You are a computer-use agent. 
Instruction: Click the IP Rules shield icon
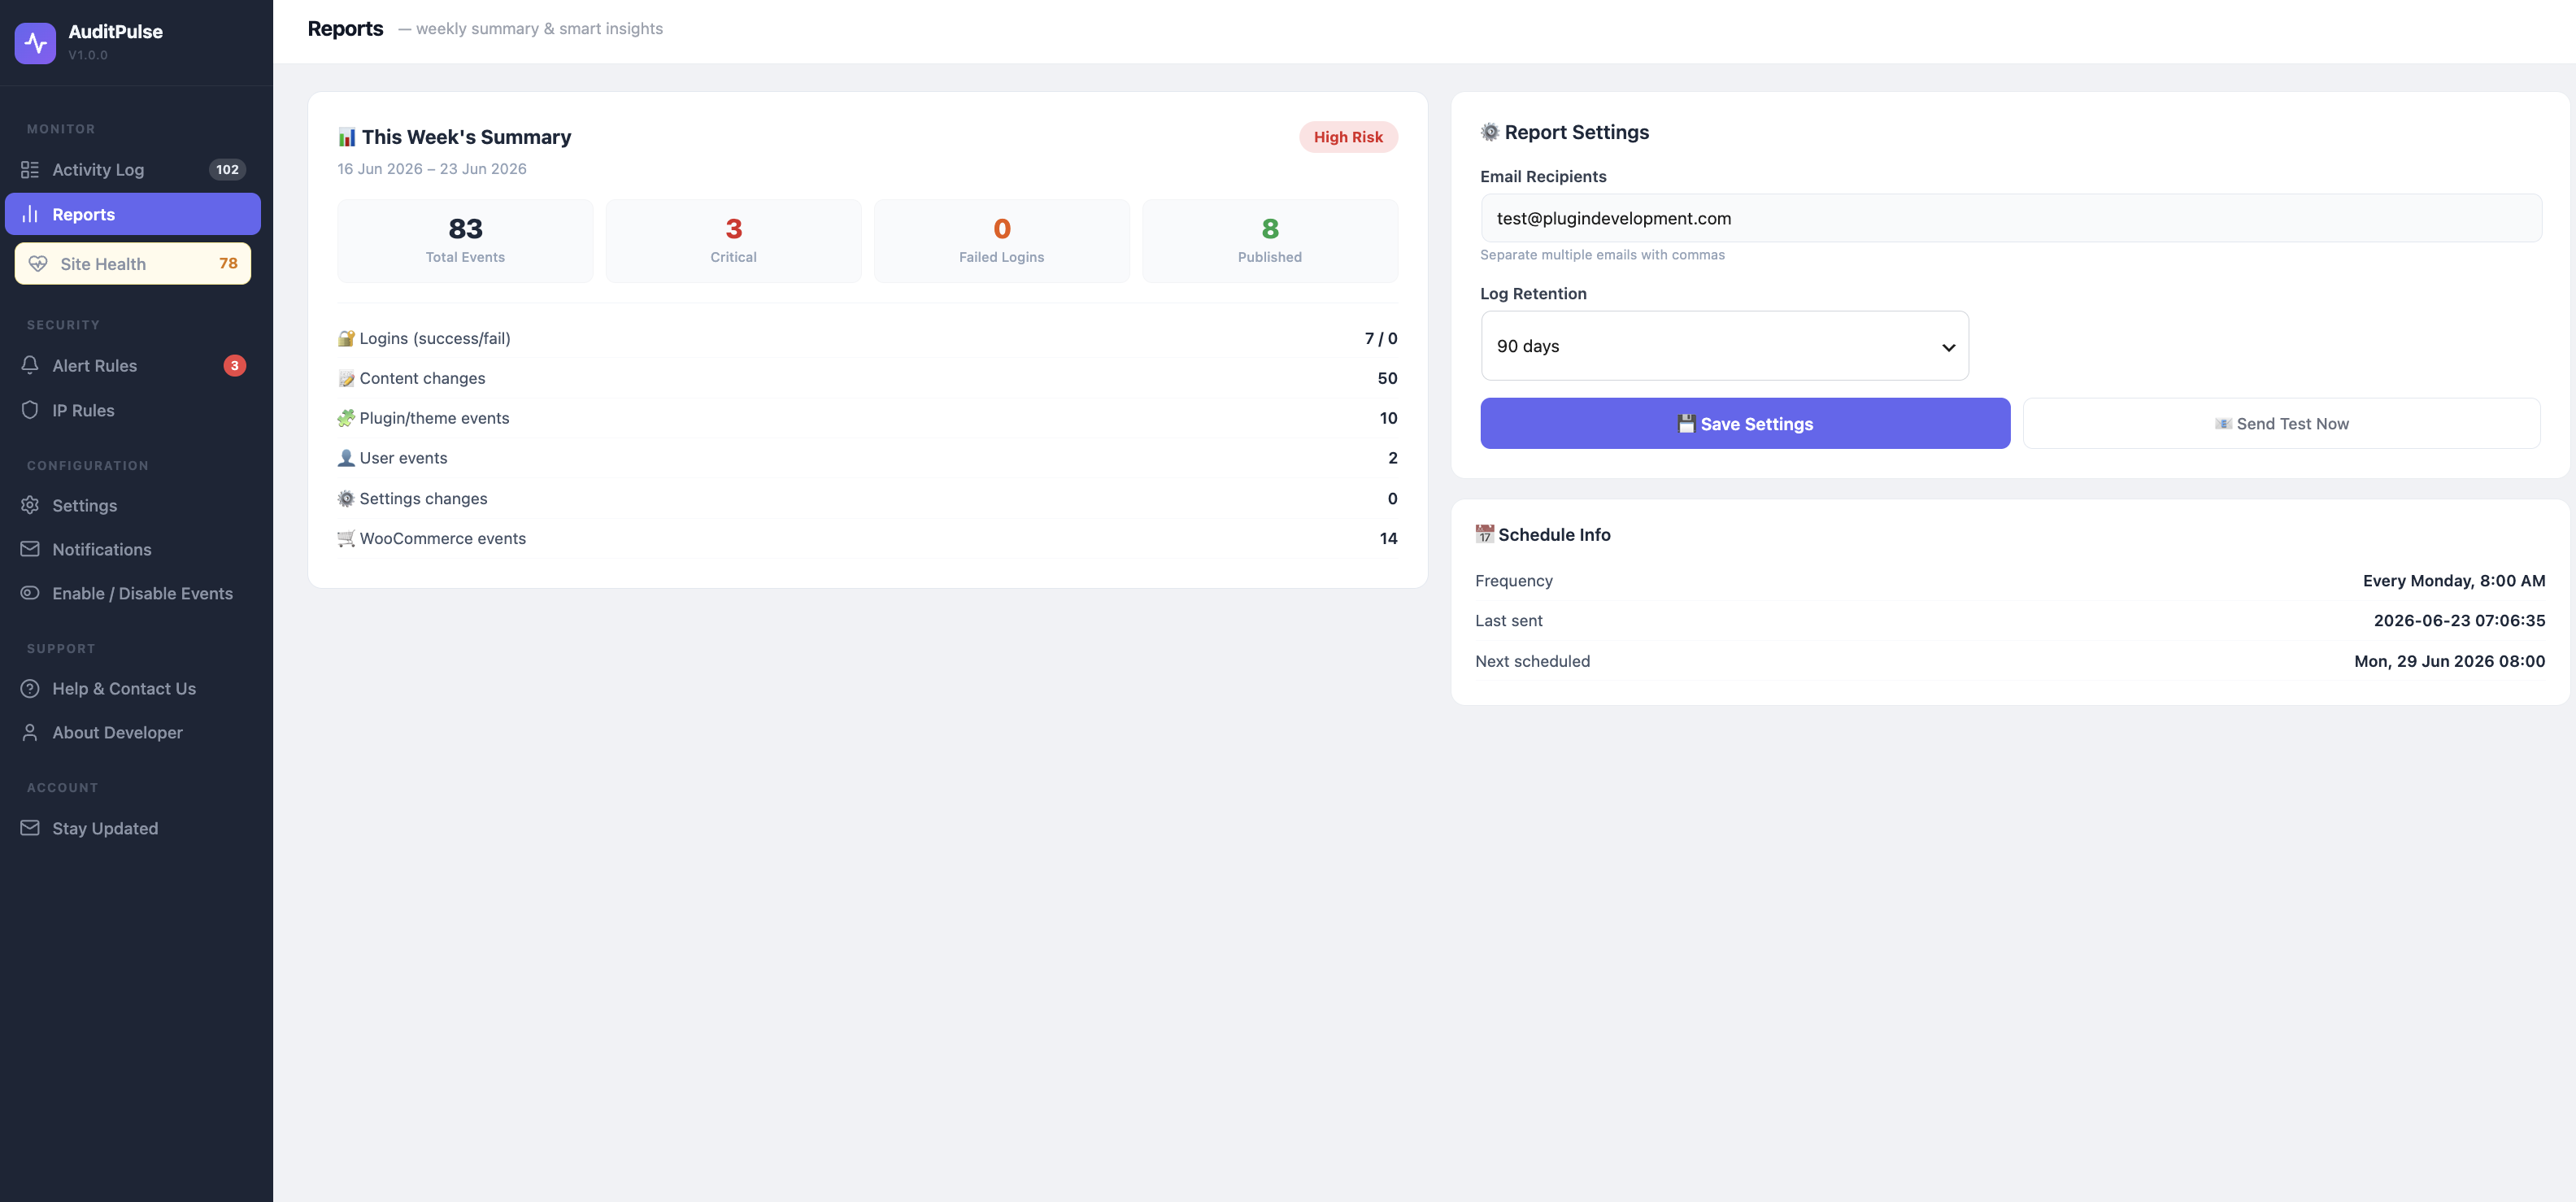(30, 410)
